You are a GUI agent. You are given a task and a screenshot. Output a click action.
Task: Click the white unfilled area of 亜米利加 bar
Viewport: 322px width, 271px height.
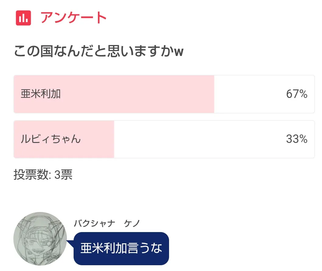tap(249, 94)
